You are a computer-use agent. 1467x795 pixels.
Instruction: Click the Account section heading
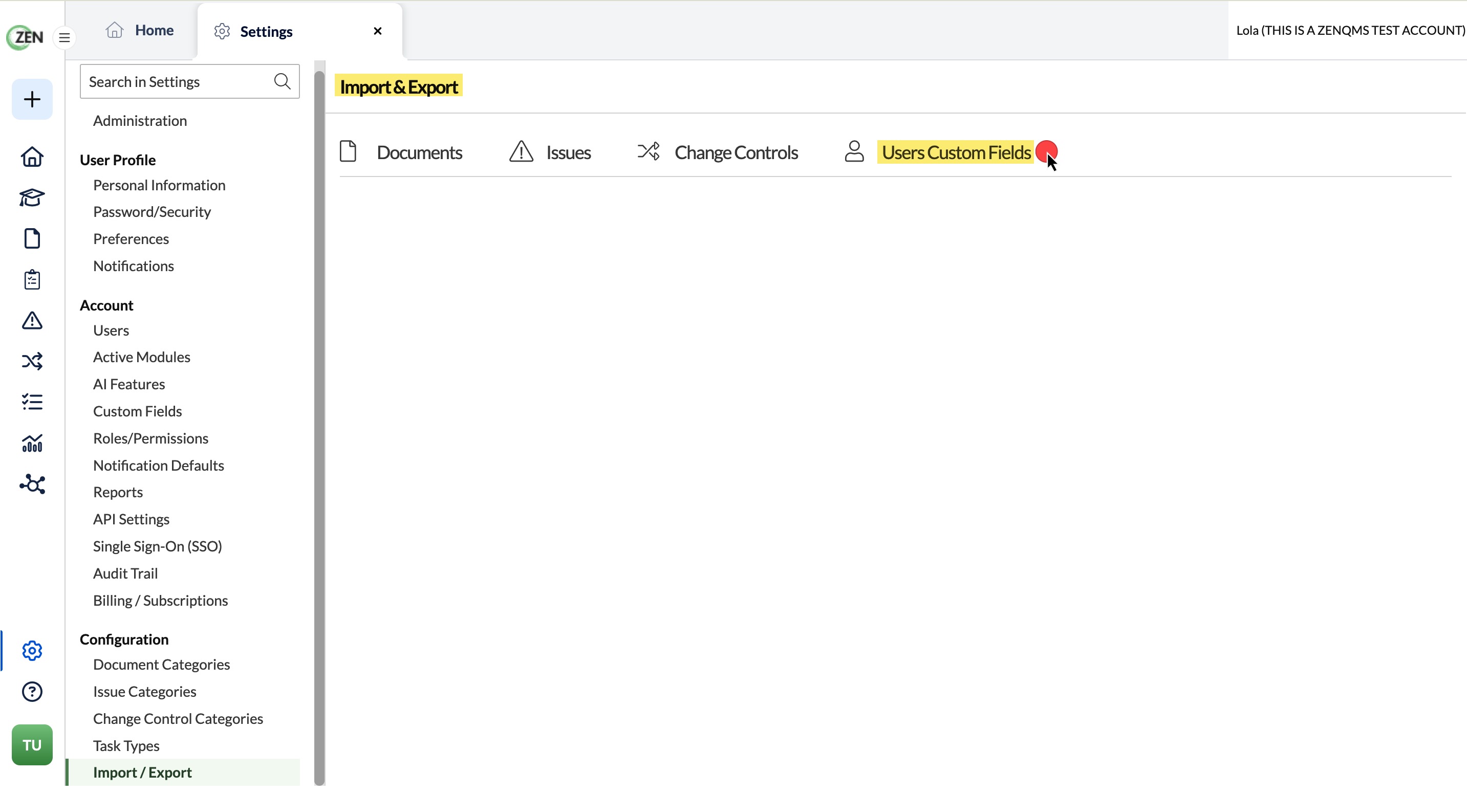(106, 305)
